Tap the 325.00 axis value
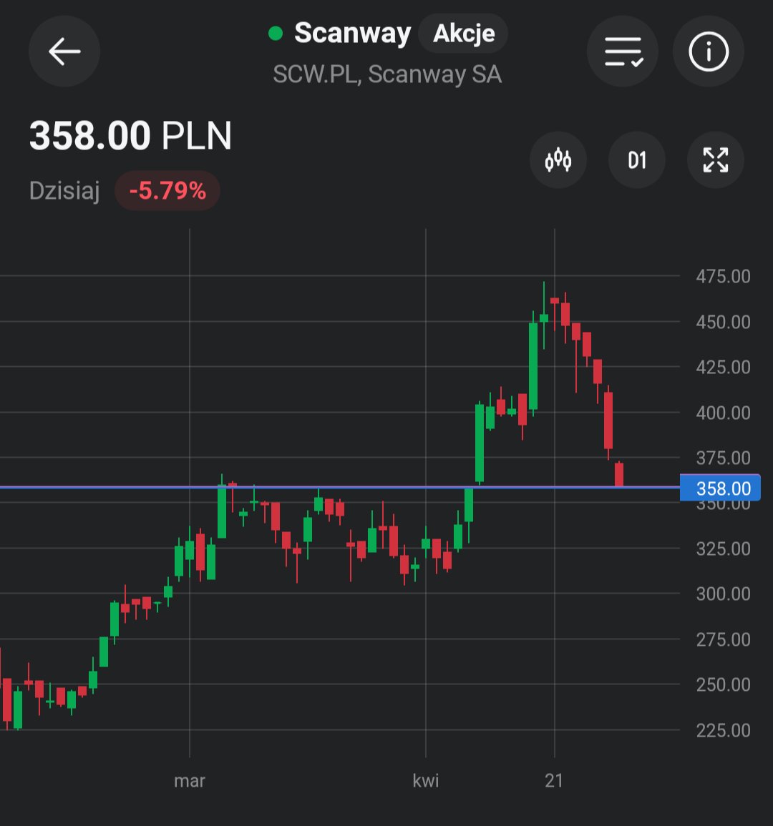The image size is (773, 826). click(x=723, y=549)
